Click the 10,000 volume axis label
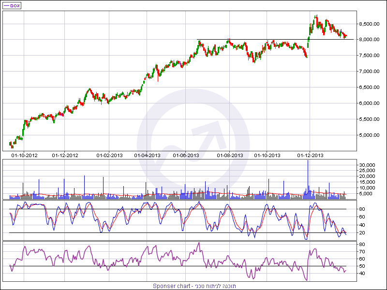 (x=367, y=188)
